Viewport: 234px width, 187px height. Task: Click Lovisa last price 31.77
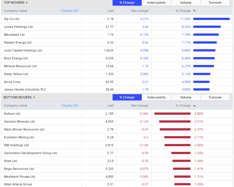click(x=110, y=27)
